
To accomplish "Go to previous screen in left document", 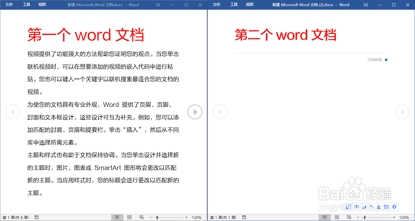I will (x=12, y=112).
